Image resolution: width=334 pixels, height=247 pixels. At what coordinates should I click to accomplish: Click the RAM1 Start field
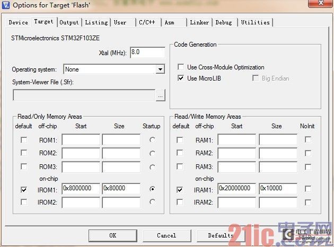point(236,140)
